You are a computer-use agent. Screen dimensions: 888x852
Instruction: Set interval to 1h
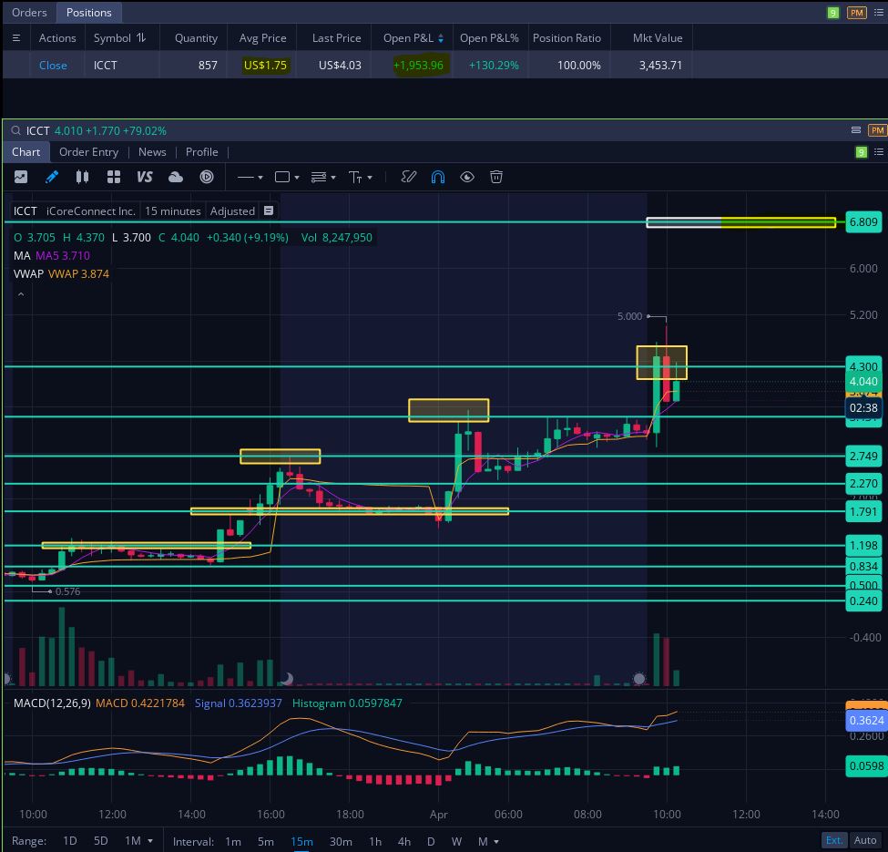(375, 842)
